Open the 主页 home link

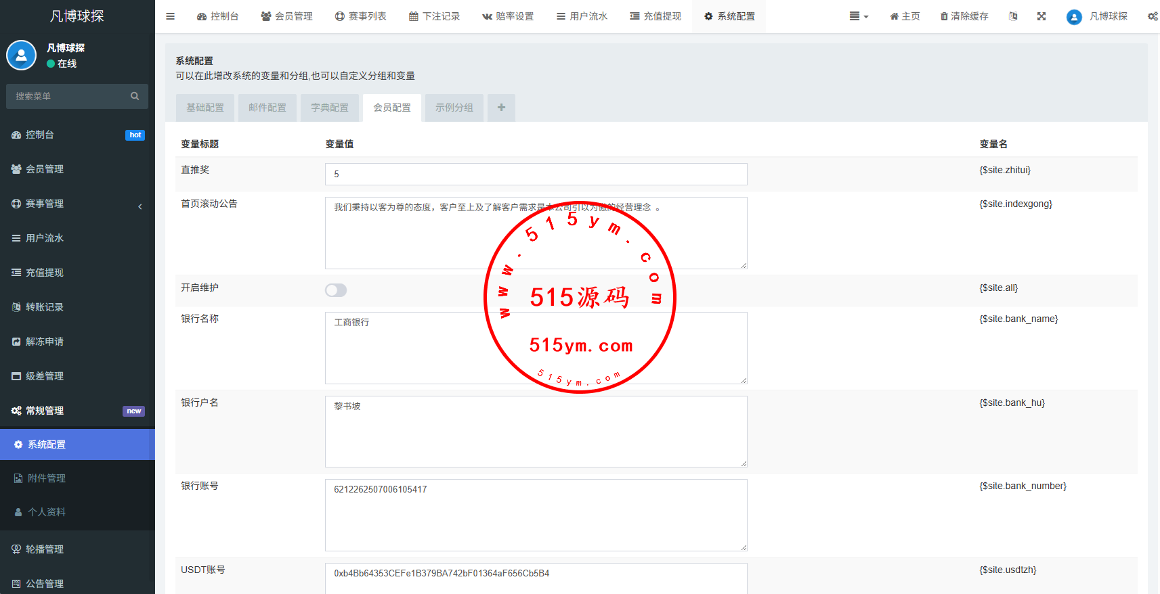coord(905,16)
